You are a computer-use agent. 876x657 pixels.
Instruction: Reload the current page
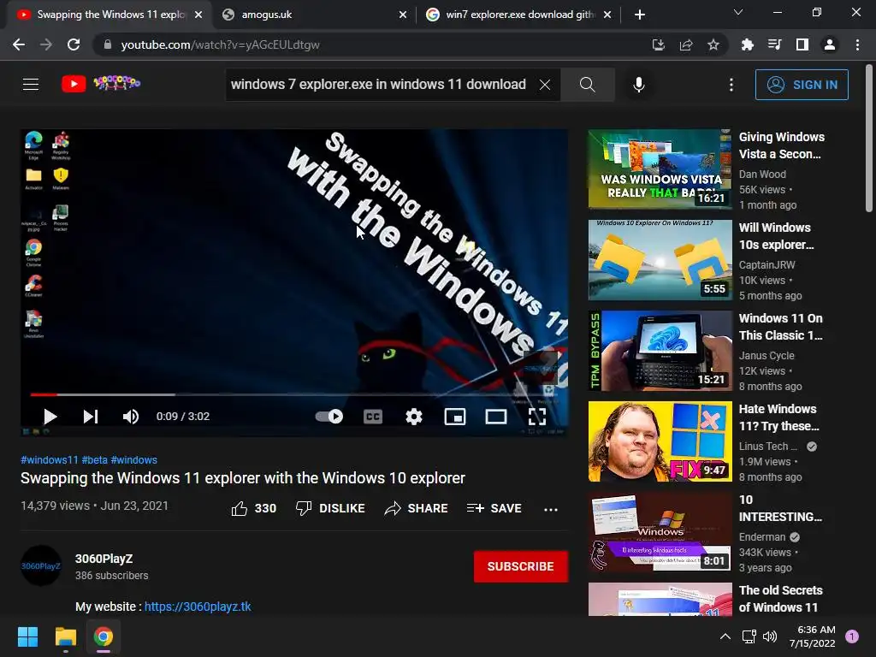(x=74, y=44)
